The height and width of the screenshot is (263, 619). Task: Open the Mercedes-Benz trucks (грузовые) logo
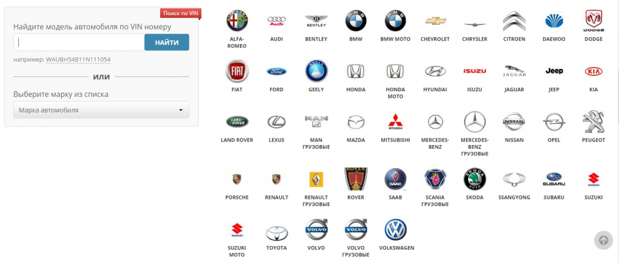coord(475,122)
